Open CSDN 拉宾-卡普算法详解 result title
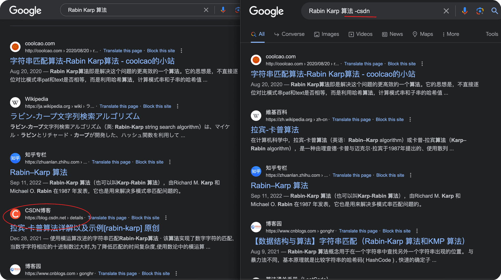The width and height of the screenshot is (501, 280). pos(85,228)
